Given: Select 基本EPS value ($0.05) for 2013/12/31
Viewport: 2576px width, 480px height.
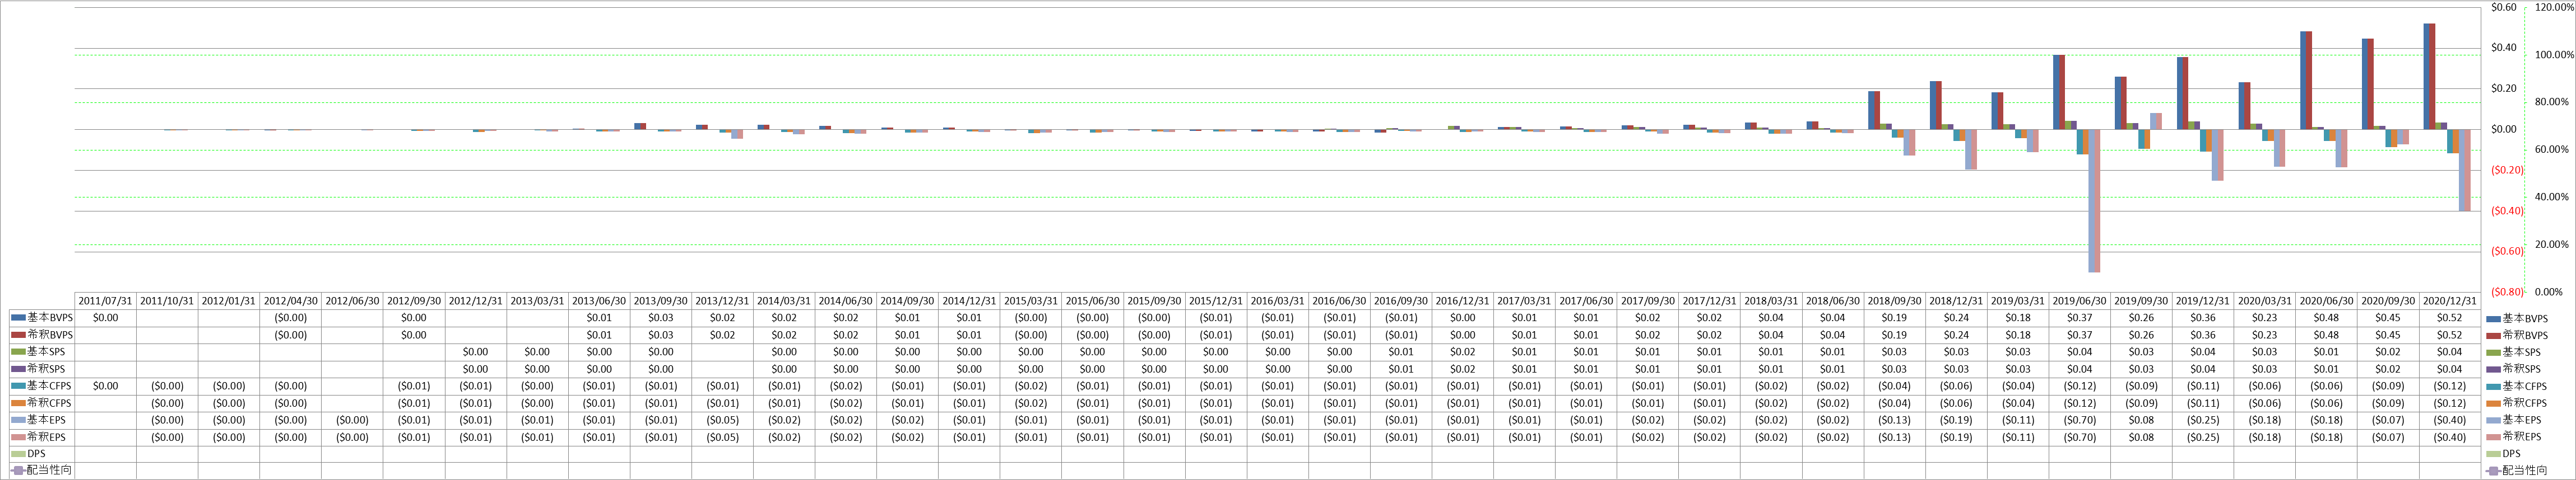Looking at the screenshot, I should coord(722,419).
